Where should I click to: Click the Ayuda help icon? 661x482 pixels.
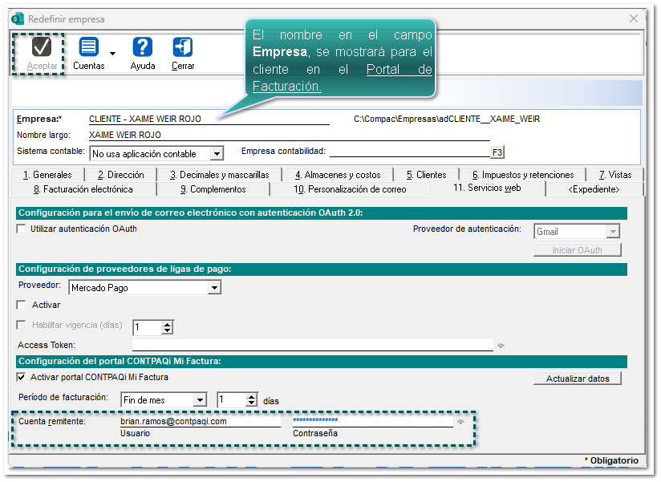coord(143,47)
